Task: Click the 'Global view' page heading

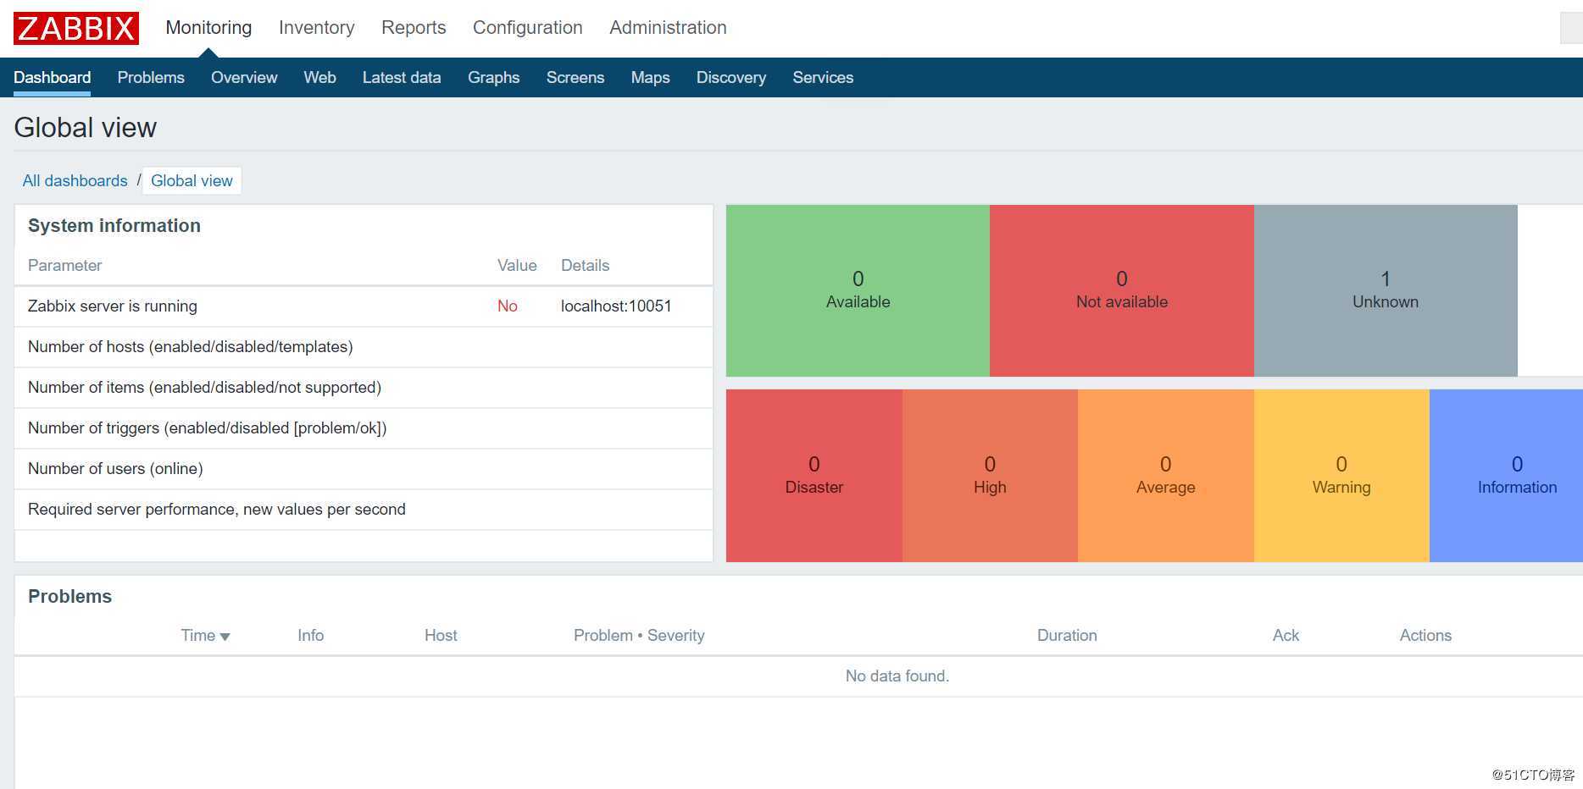Action: click(x=86, y=127)
